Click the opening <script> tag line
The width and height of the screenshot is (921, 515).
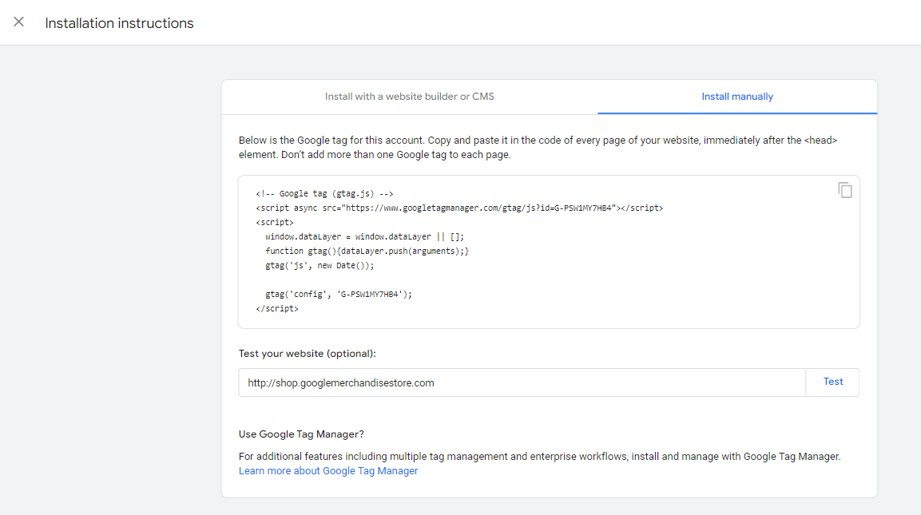tap(275, 223)
